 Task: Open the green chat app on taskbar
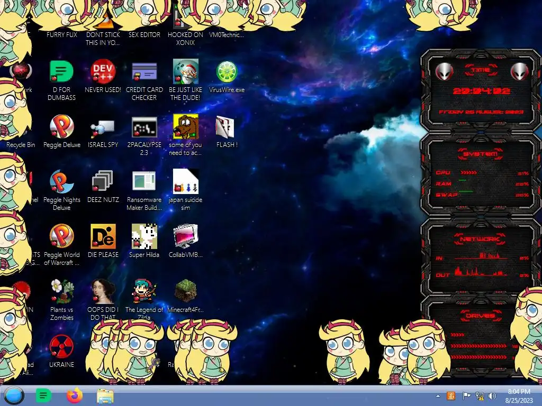43,395
